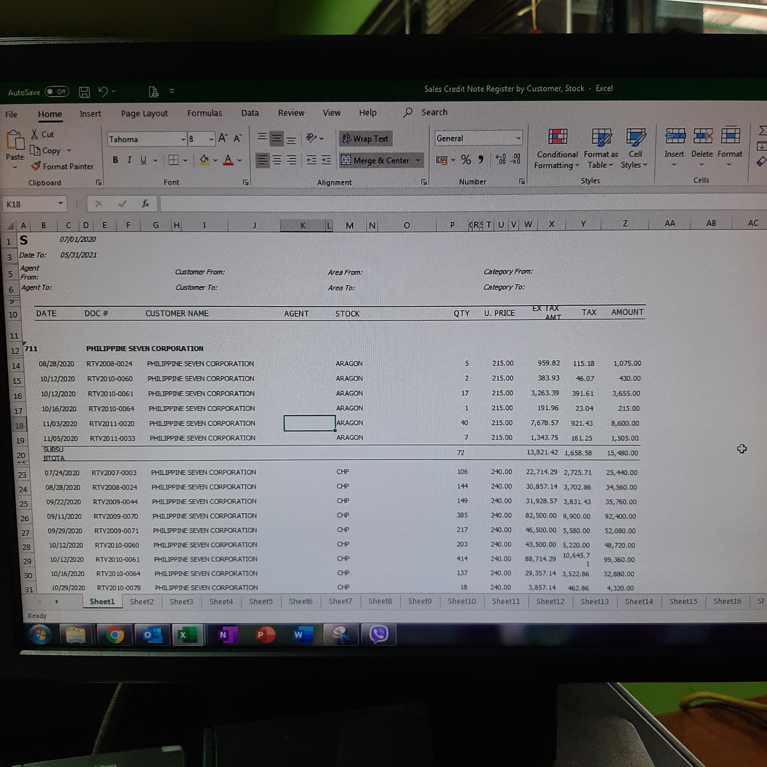Open the Formulas ribbon tab
The height and width of the screenshot is (767, 767).
[204, 113]
